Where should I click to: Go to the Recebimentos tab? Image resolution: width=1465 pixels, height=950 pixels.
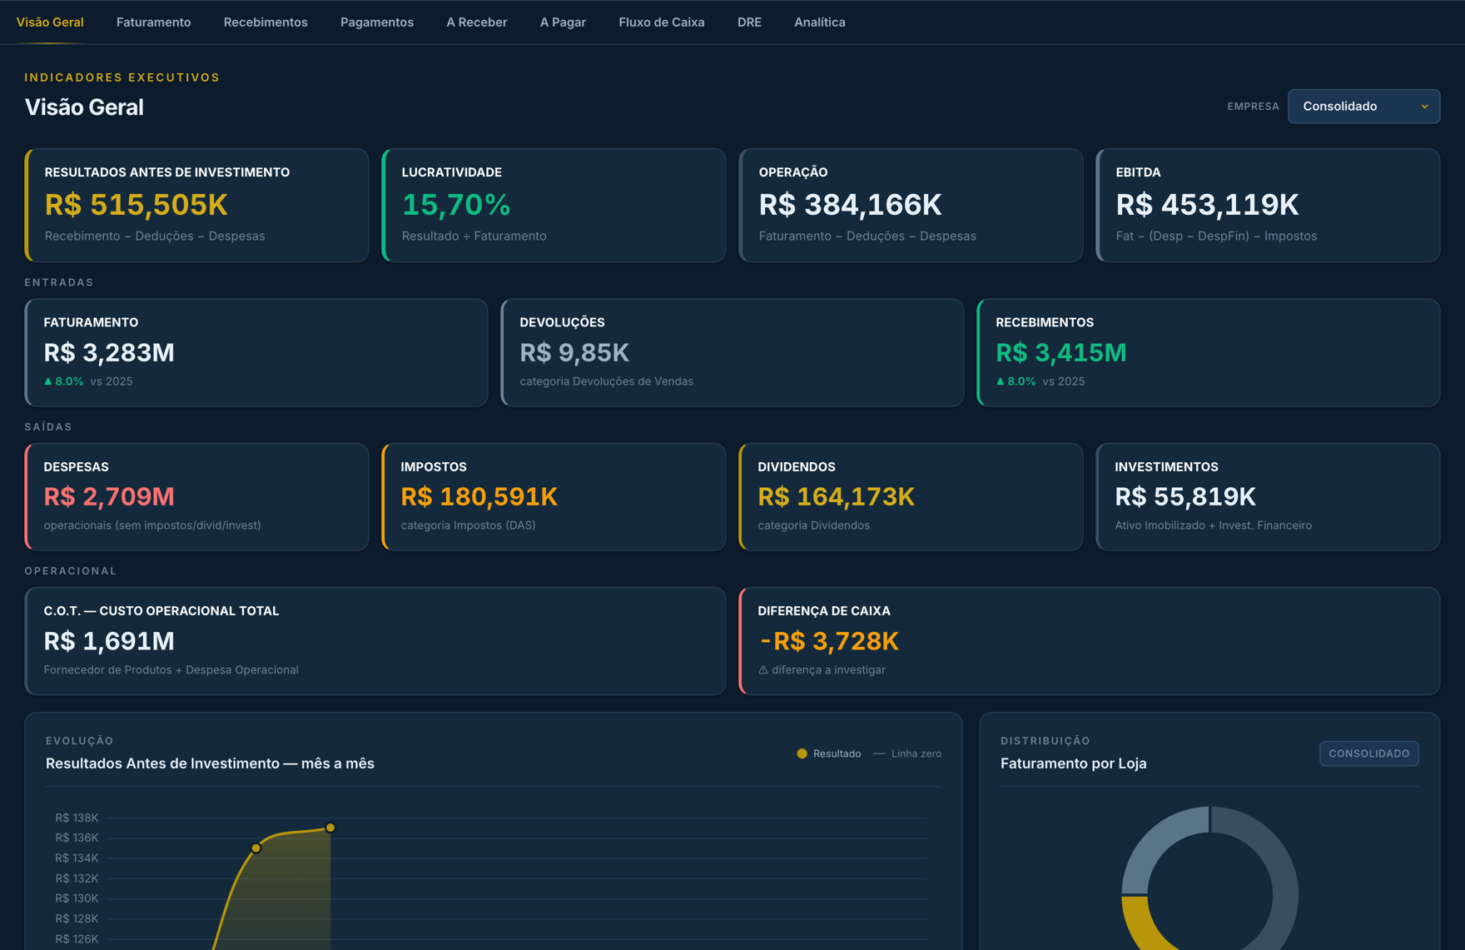pos(266,22)
